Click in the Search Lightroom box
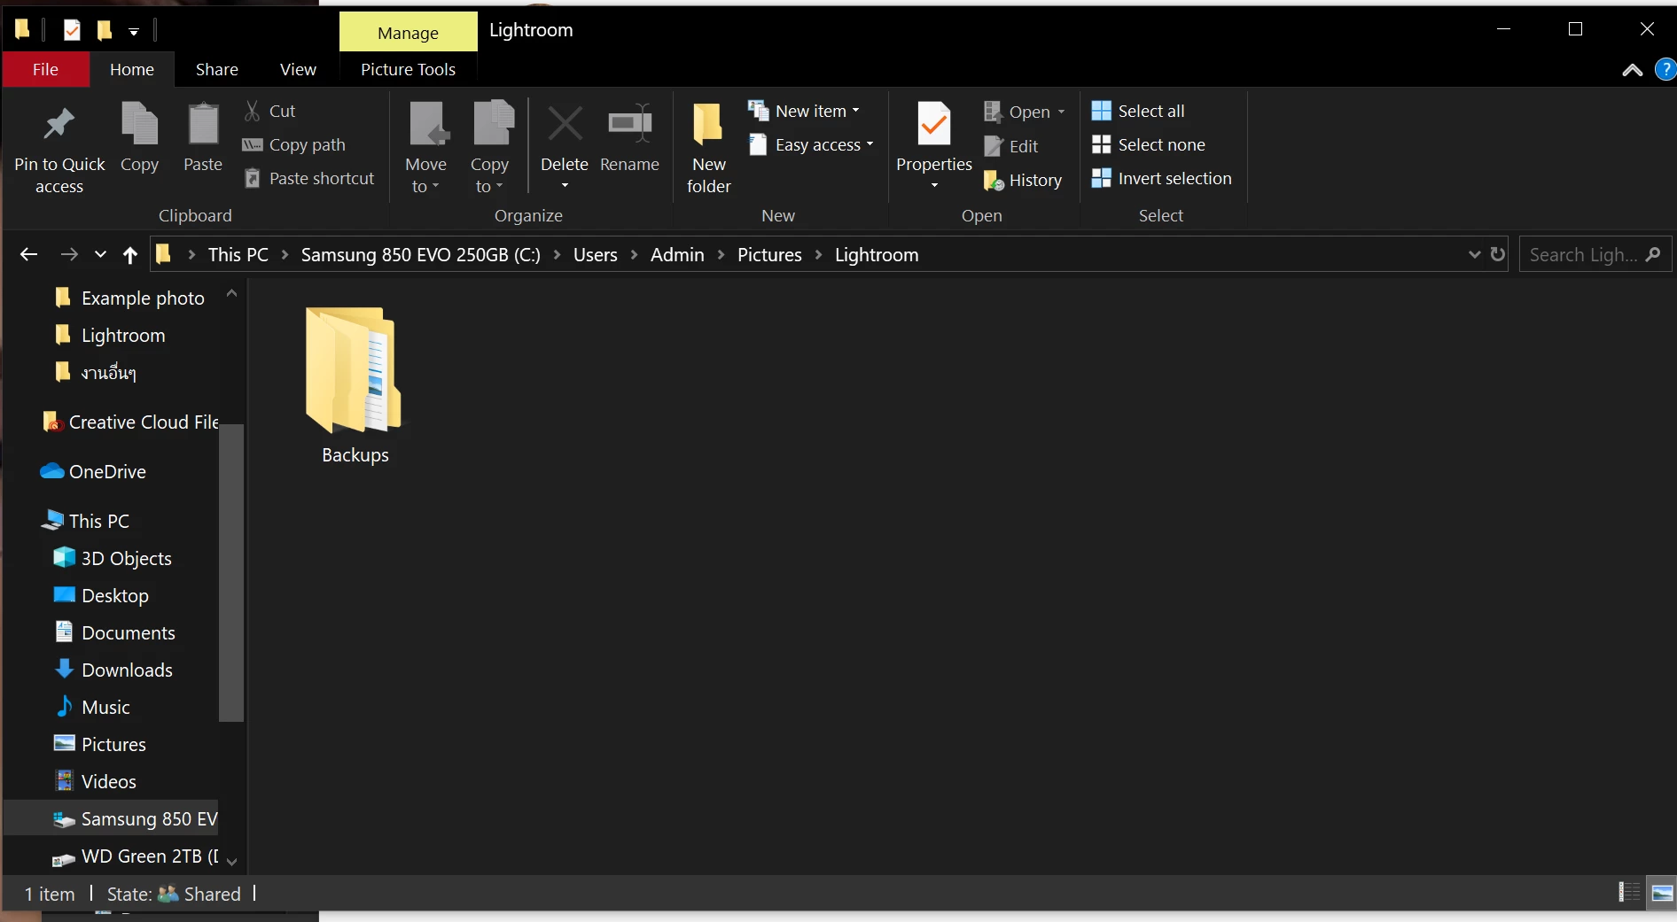1677x922 pixels. point(1595,254)
